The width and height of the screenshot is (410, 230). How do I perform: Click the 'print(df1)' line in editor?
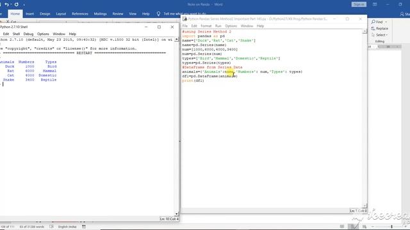193,80
